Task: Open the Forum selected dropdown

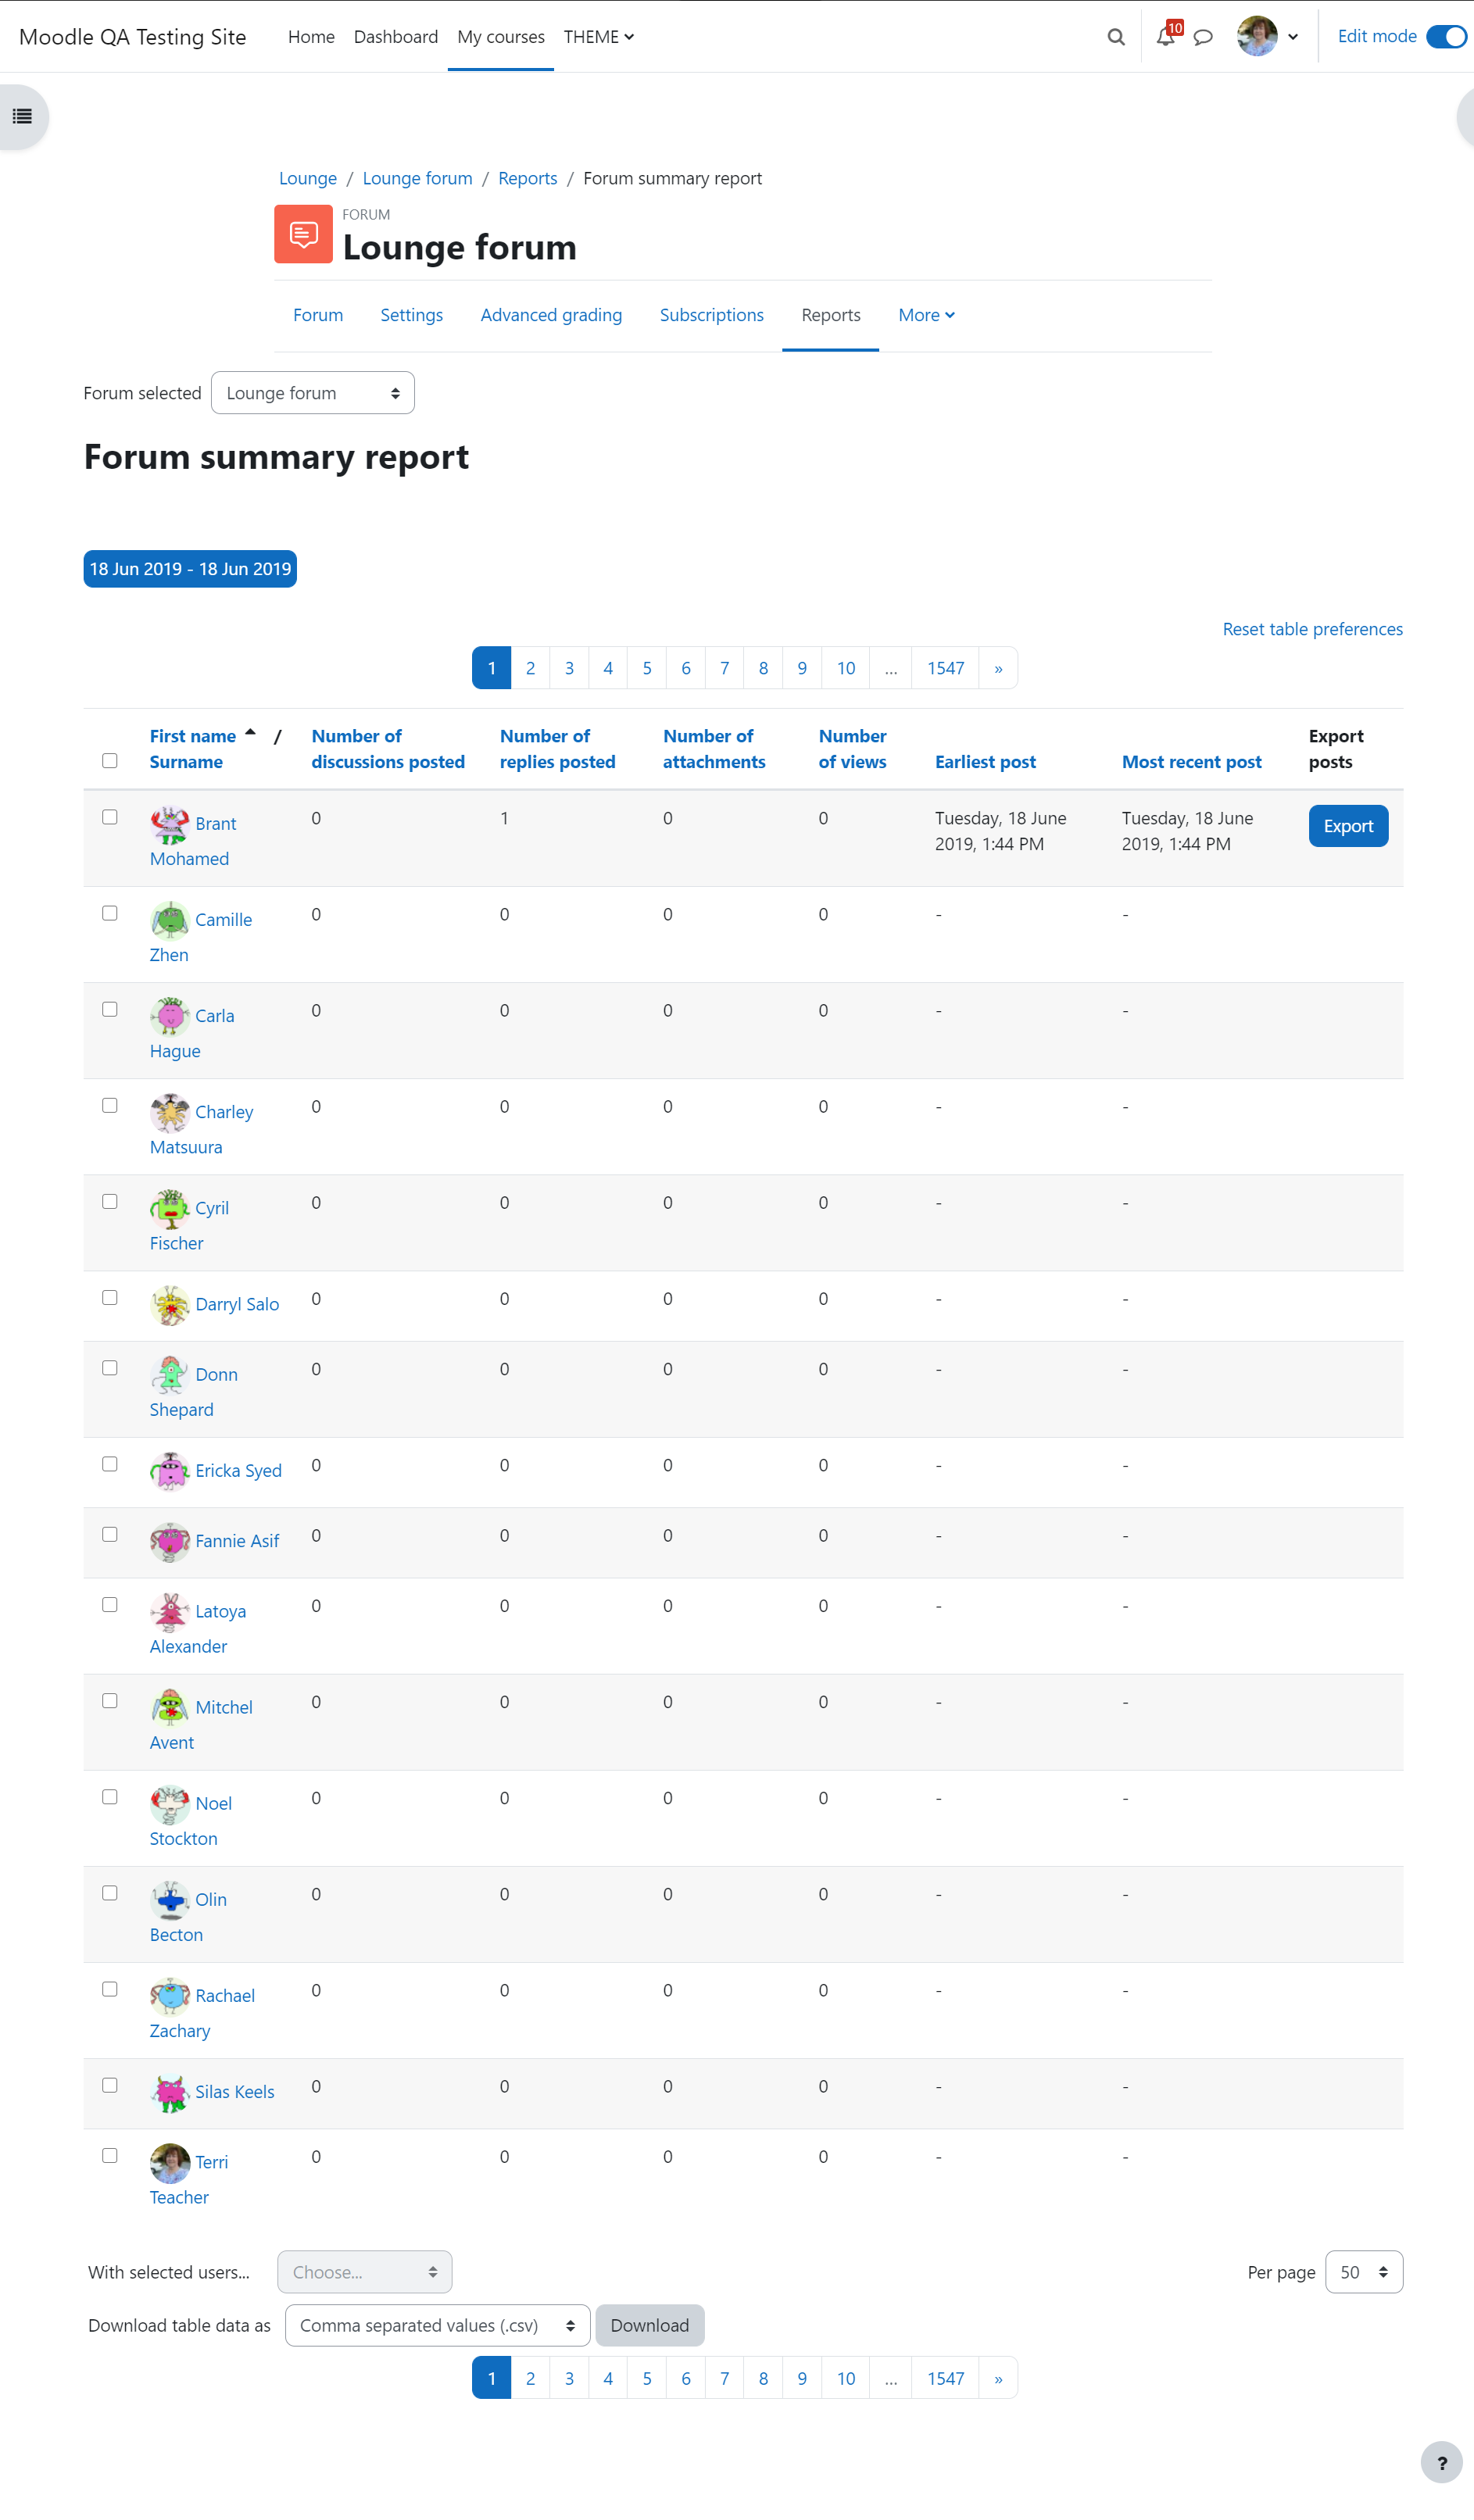Action: pos(313,393)
